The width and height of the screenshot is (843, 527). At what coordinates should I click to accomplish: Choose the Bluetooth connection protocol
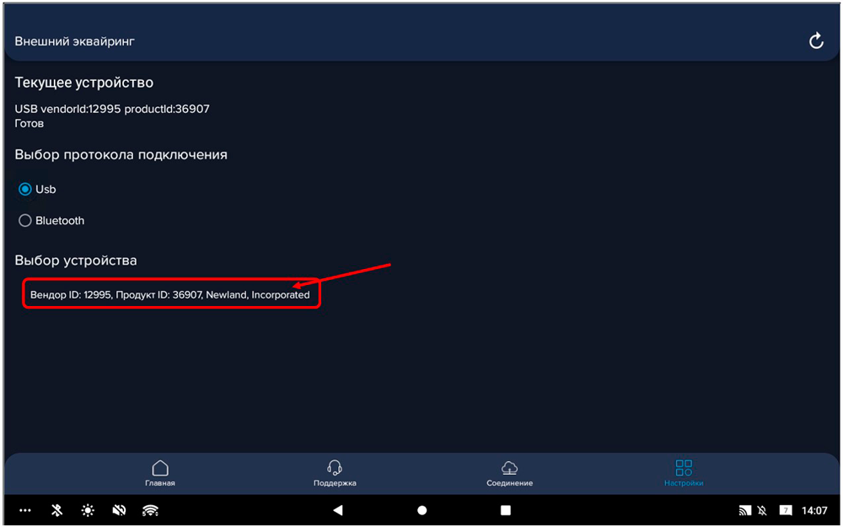point(25,221)
